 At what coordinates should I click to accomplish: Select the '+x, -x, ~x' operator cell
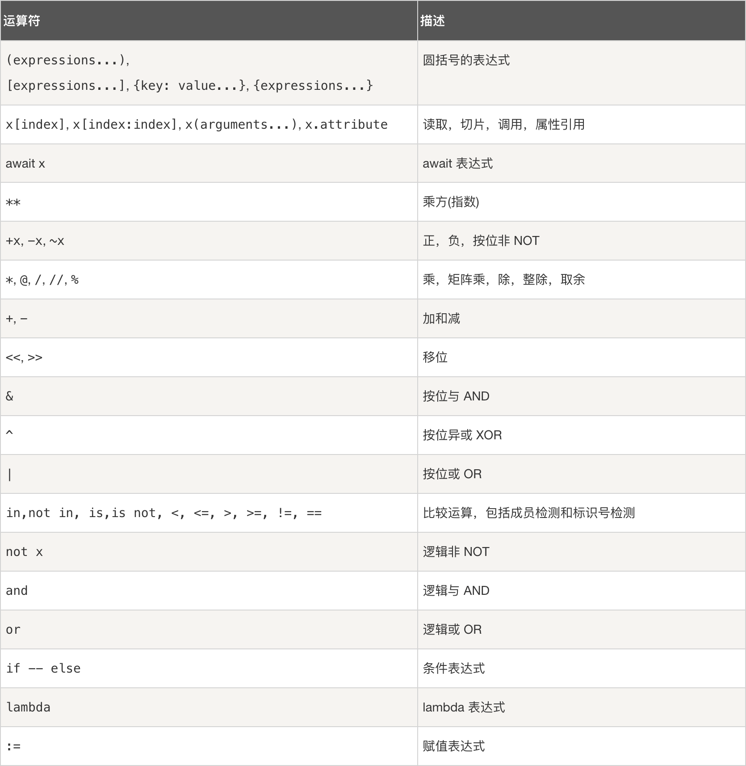pos(35,241)
